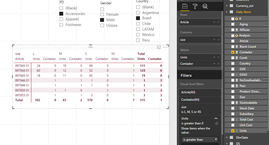Screen dimensions: 269x145
Task: Check the Aging field checkbox
Action: coord(233,24)
